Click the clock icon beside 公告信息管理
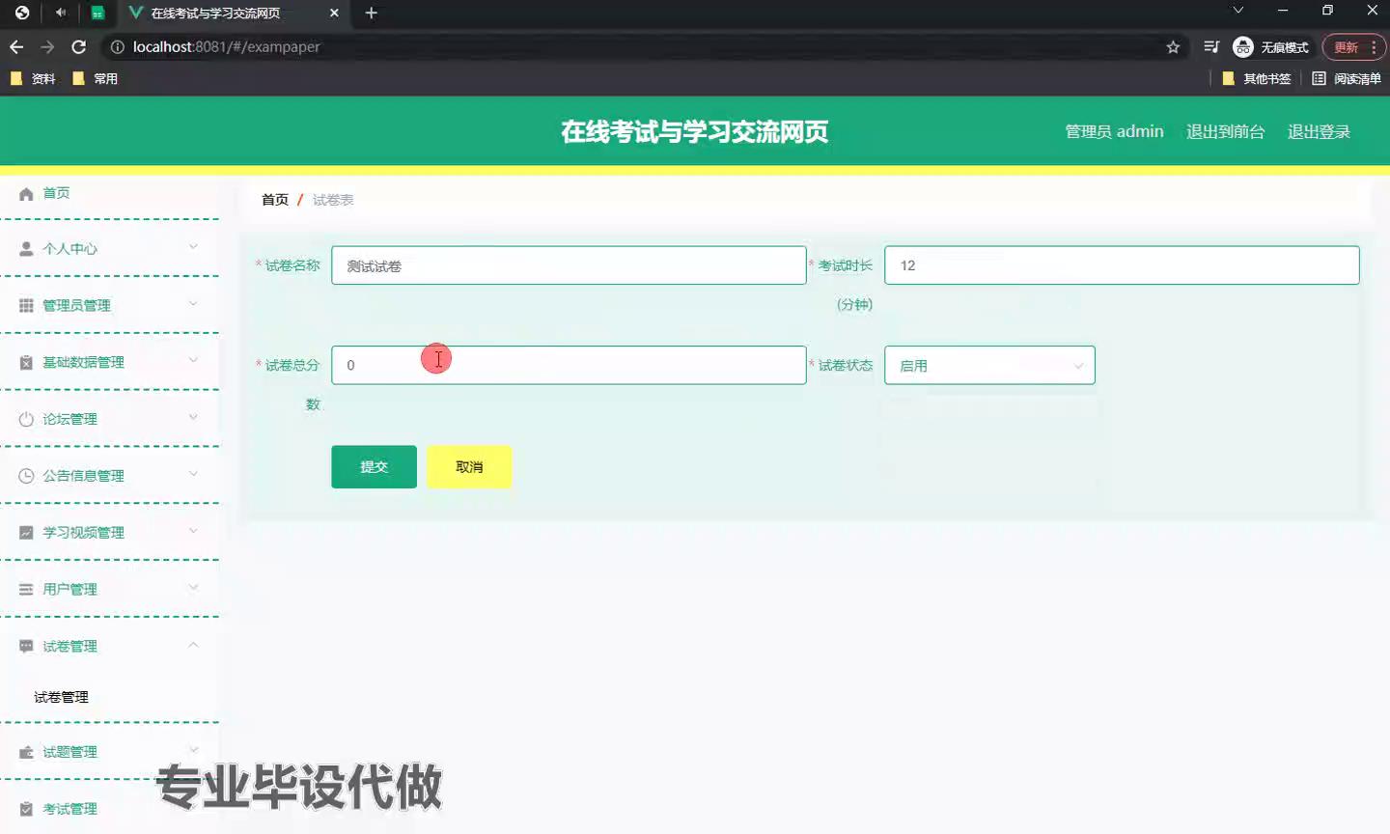Viewport: 1390px width, 834px height. pyautogui.click(x=26, y=476)
